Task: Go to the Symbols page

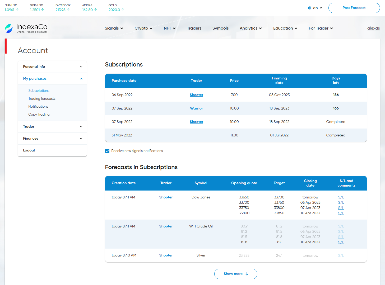Action: pos(220,28)
